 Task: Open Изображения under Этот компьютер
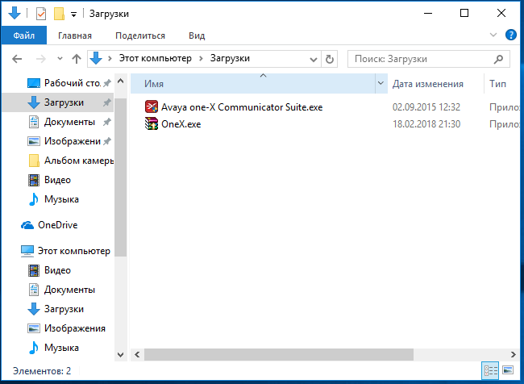point(75,328)
